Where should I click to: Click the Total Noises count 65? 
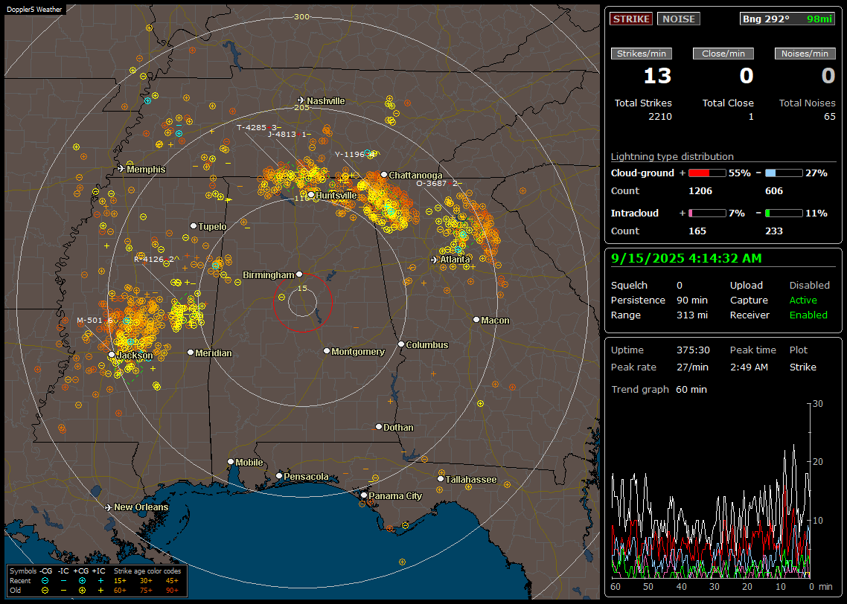click(829, 117)
